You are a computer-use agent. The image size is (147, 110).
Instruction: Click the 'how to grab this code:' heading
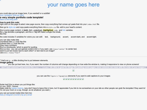(10, 23)
